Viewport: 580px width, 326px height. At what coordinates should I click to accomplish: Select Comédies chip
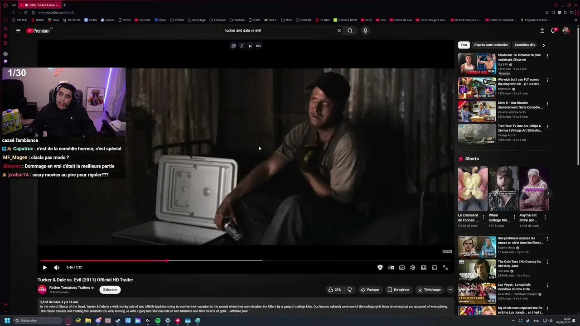point(525,45)
